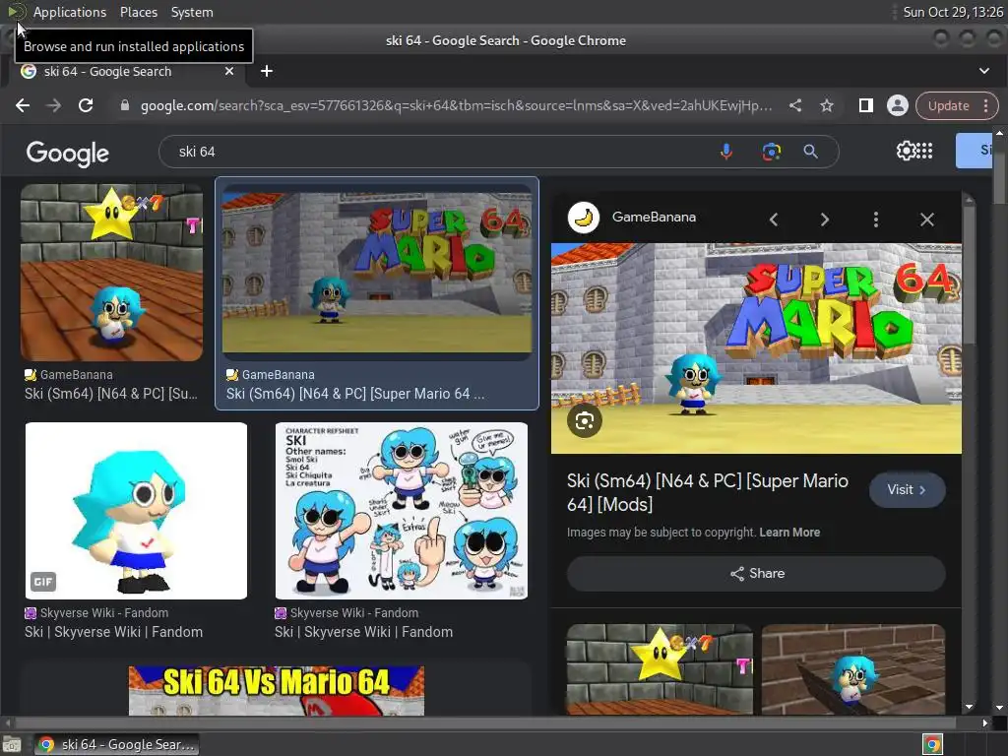Click the blue sign-in button
Screen dimensions: 1008x756
[x=974, y=151]
